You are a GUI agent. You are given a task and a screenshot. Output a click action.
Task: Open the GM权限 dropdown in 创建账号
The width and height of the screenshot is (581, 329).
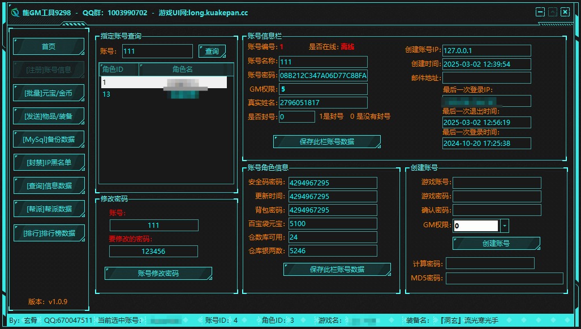[x=505, y=226]
